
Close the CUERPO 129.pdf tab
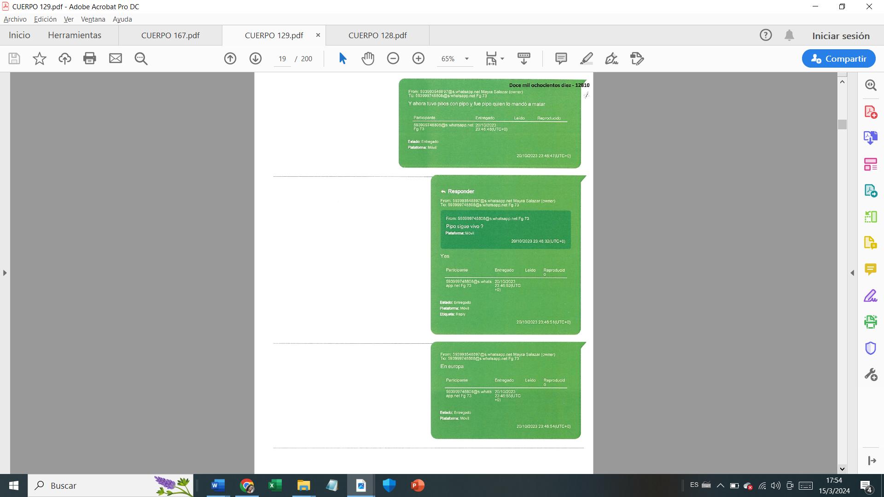tap(318, 35)
